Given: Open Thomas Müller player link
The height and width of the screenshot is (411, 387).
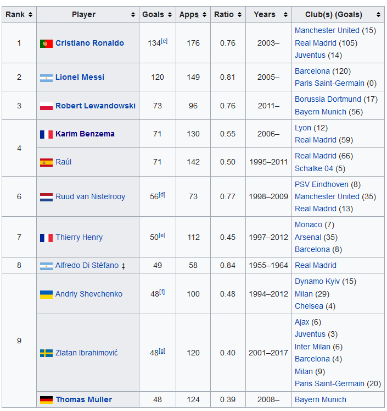Looking at the screenshot, I should (x=83, y=399).
